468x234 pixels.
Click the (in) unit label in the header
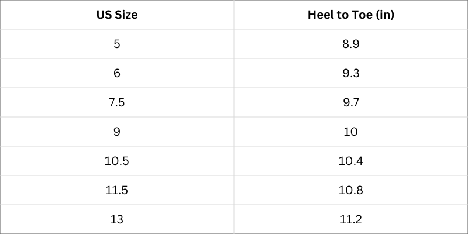coord(385,15)
